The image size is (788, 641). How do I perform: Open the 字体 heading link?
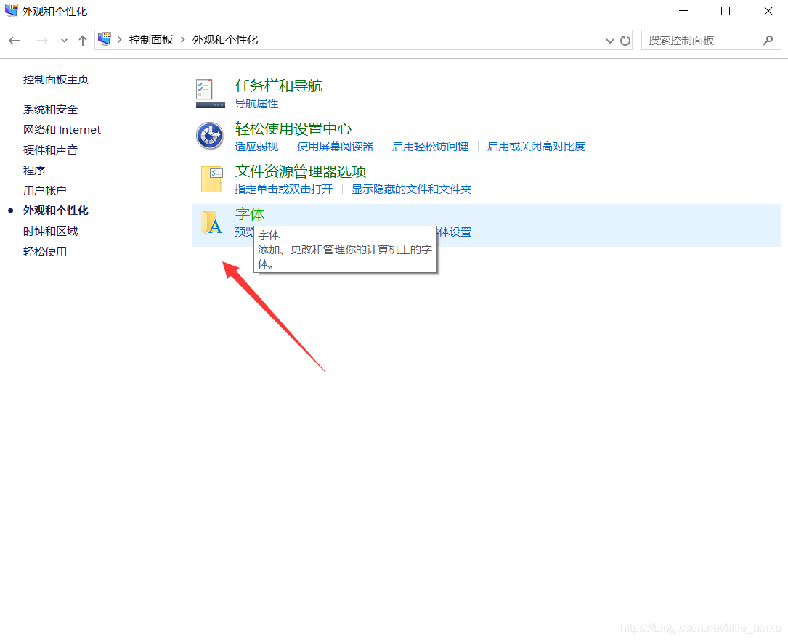point(250,214)
